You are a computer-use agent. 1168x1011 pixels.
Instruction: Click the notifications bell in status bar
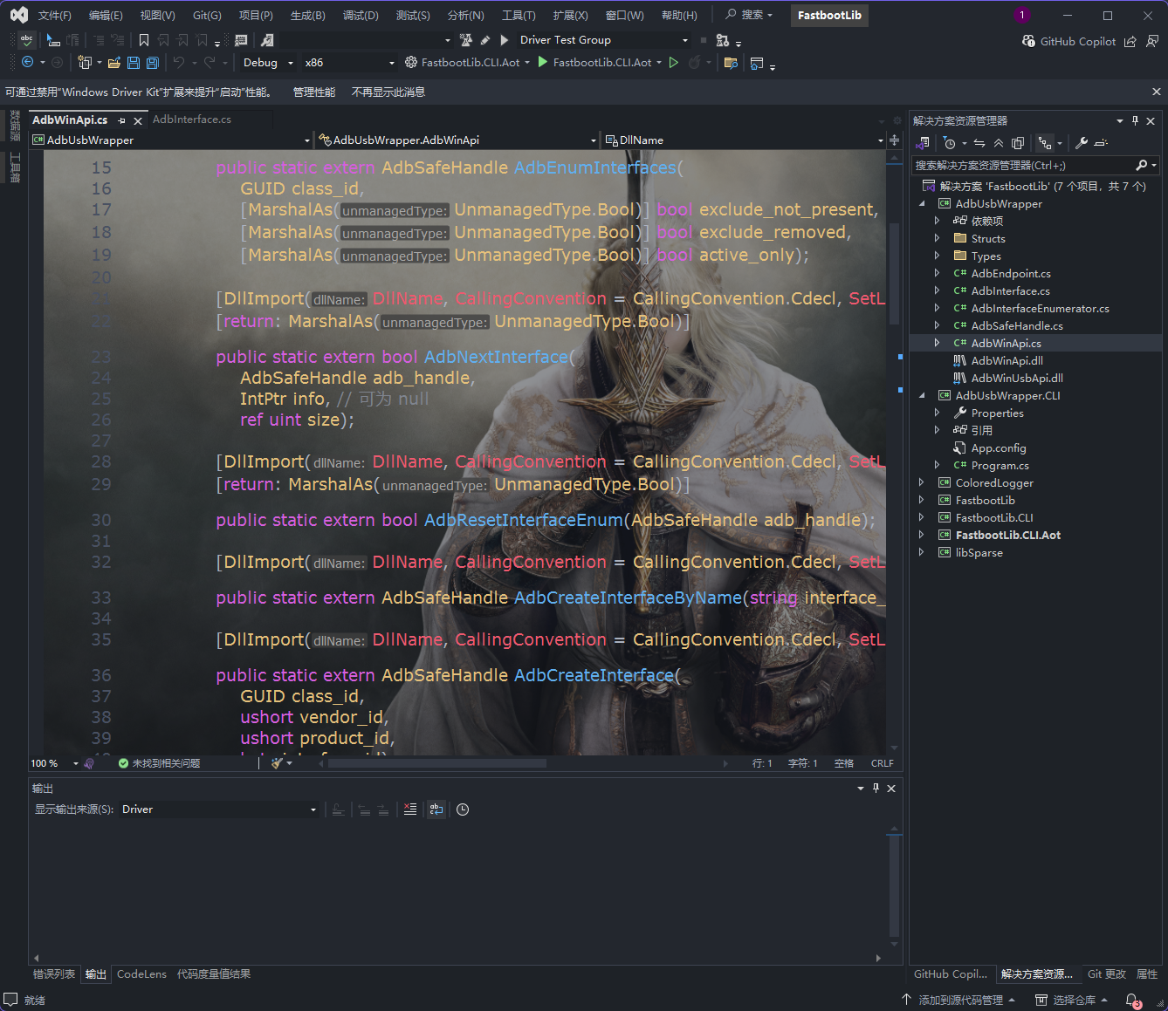[1132, 1000]
